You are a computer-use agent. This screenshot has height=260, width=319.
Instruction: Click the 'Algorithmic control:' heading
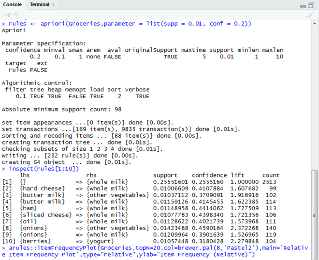pyautogui.click(x=37, y=83)
